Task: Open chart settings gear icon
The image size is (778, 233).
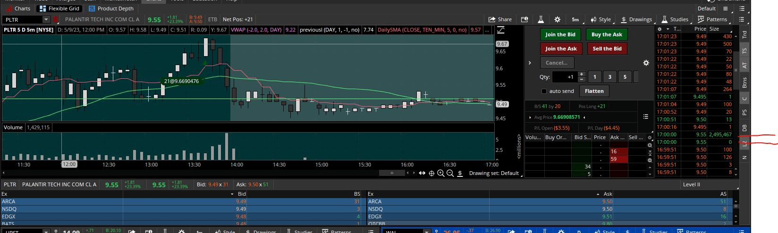Action: (557, 19)
